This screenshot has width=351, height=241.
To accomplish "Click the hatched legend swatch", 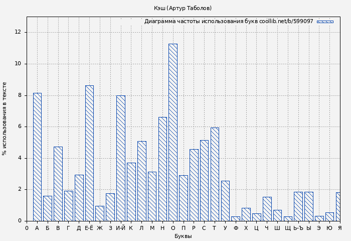I will pyautogui.click(x=325, y=22).
